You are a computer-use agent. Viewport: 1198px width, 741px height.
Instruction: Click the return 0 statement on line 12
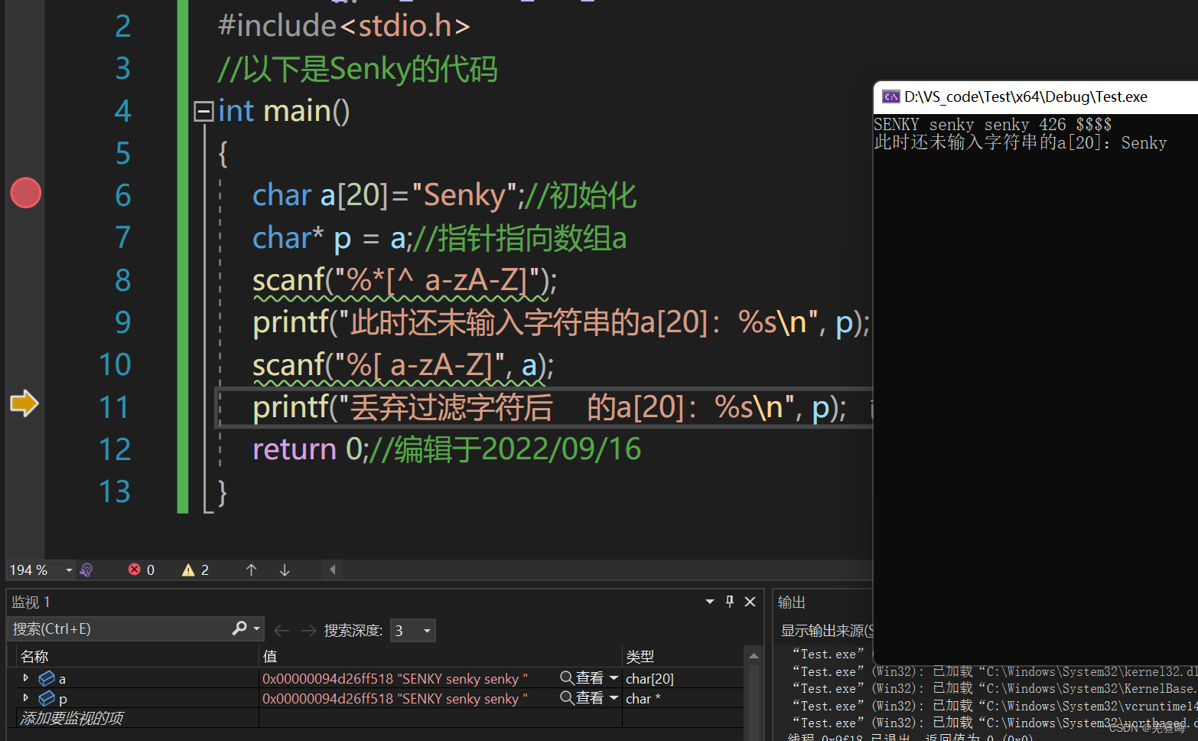[311, 449]
